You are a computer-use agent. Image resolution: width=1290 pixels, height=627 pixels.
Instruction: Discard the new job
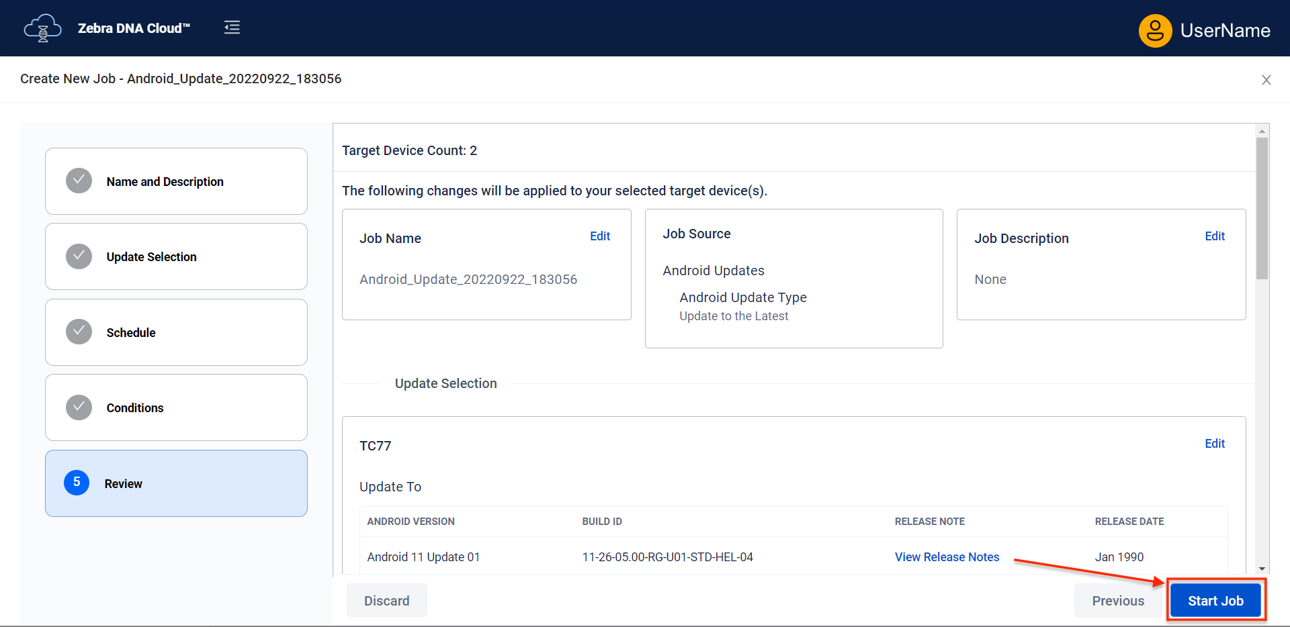click(x=386, y=601)
